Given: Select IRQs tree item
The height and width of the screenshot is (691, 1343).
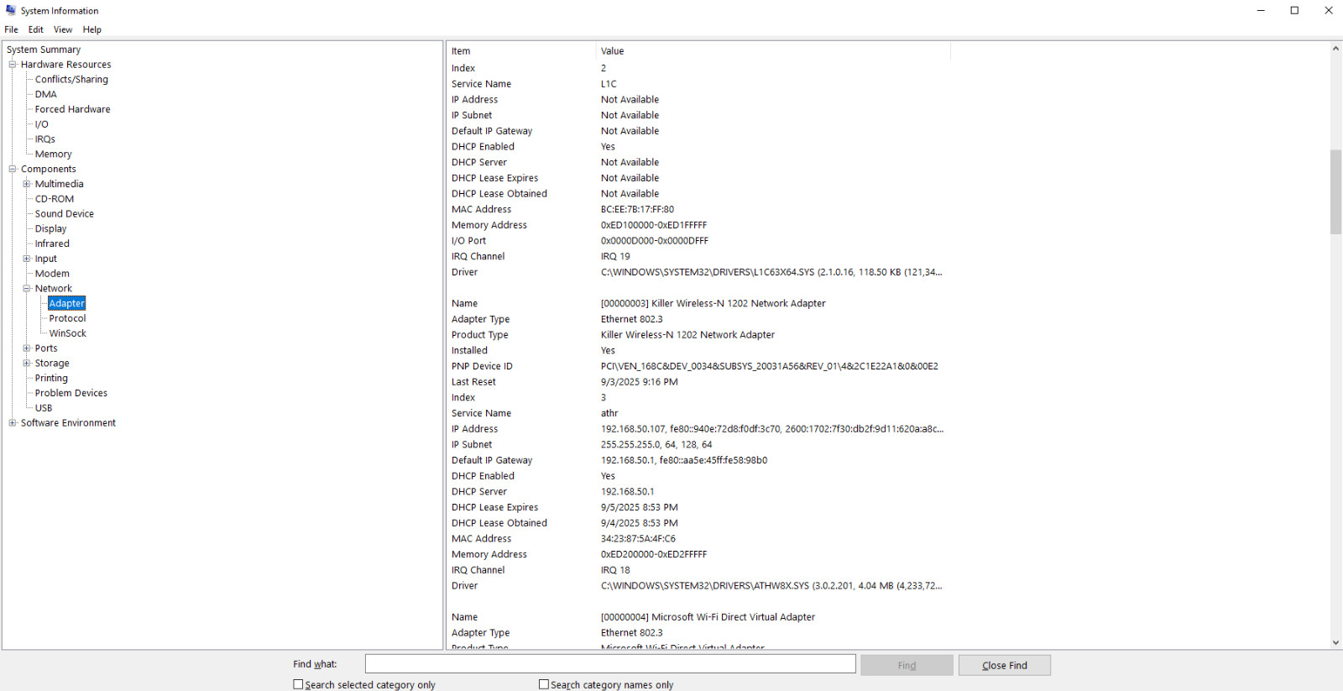Looking at the screenshot, I should (x=45, y=139).
